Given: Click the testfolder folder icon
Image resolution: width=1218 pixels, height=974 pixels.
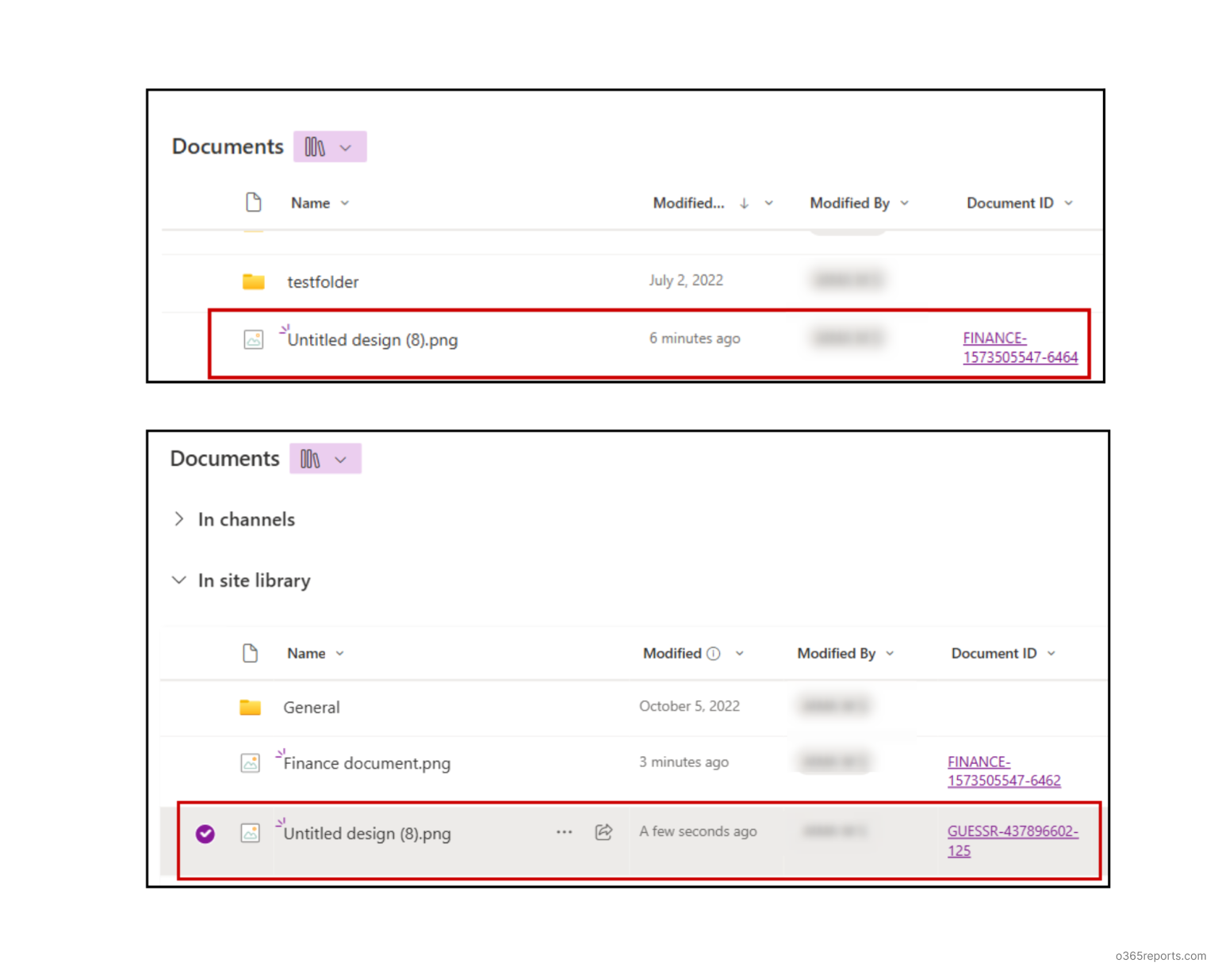Looking at the screenshot, I should pyautogui.click(x=254, y=281).
